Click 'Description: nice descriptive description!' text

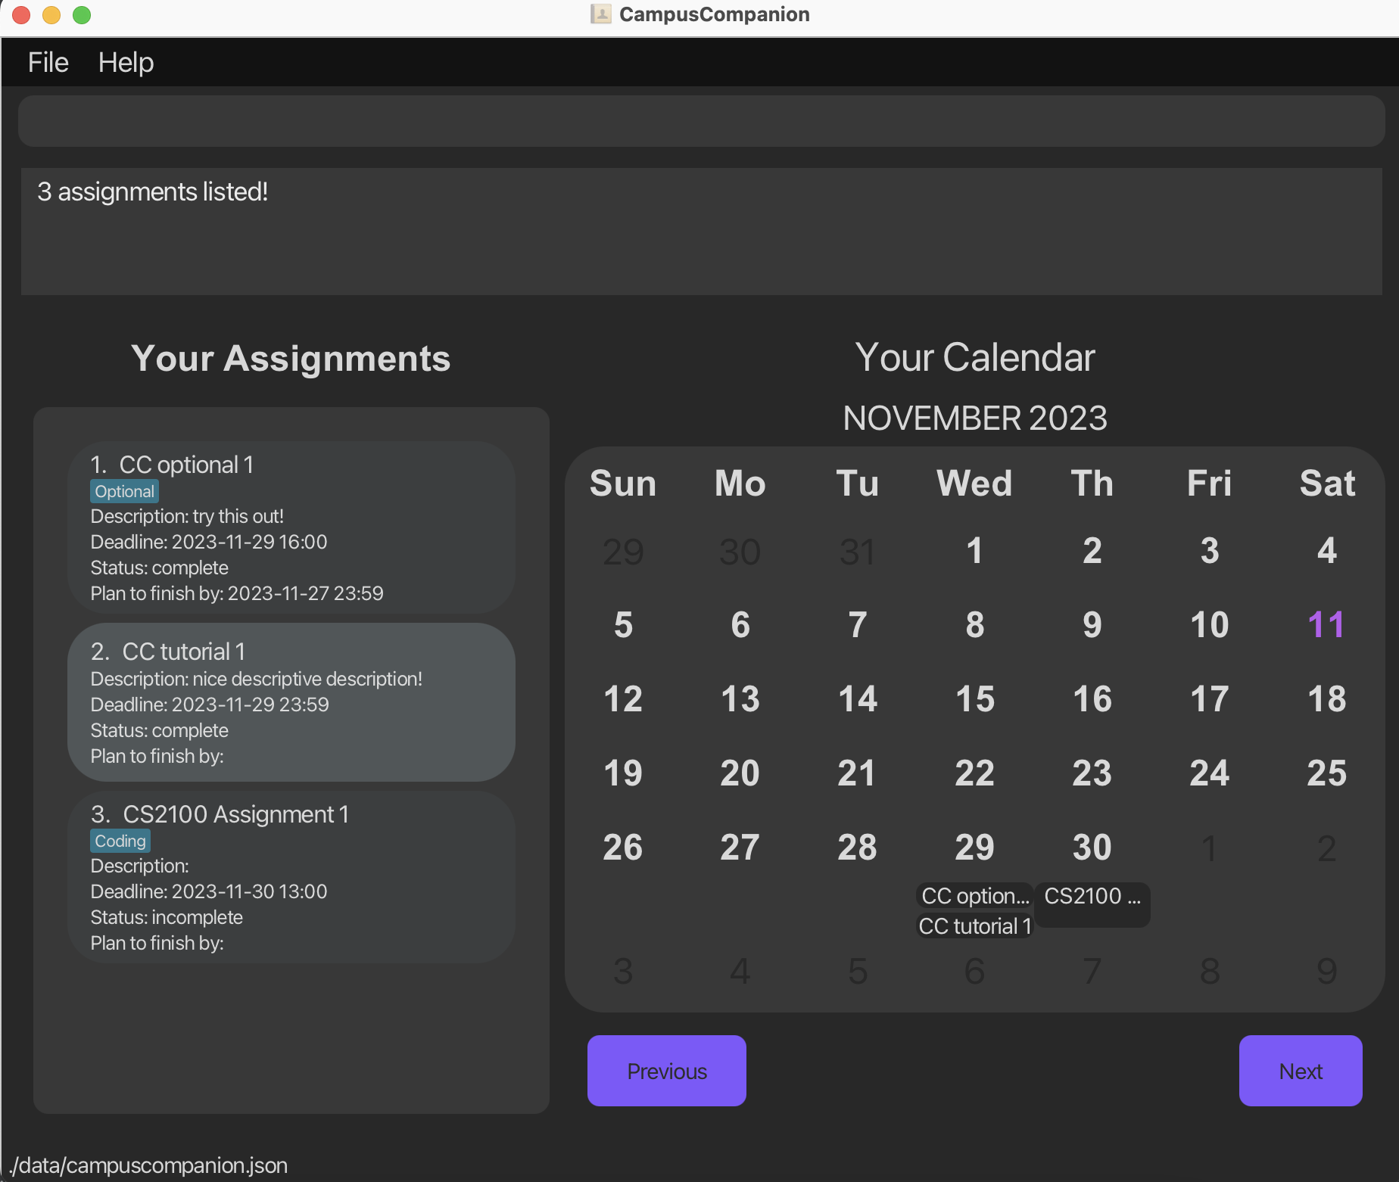point(257,679)
